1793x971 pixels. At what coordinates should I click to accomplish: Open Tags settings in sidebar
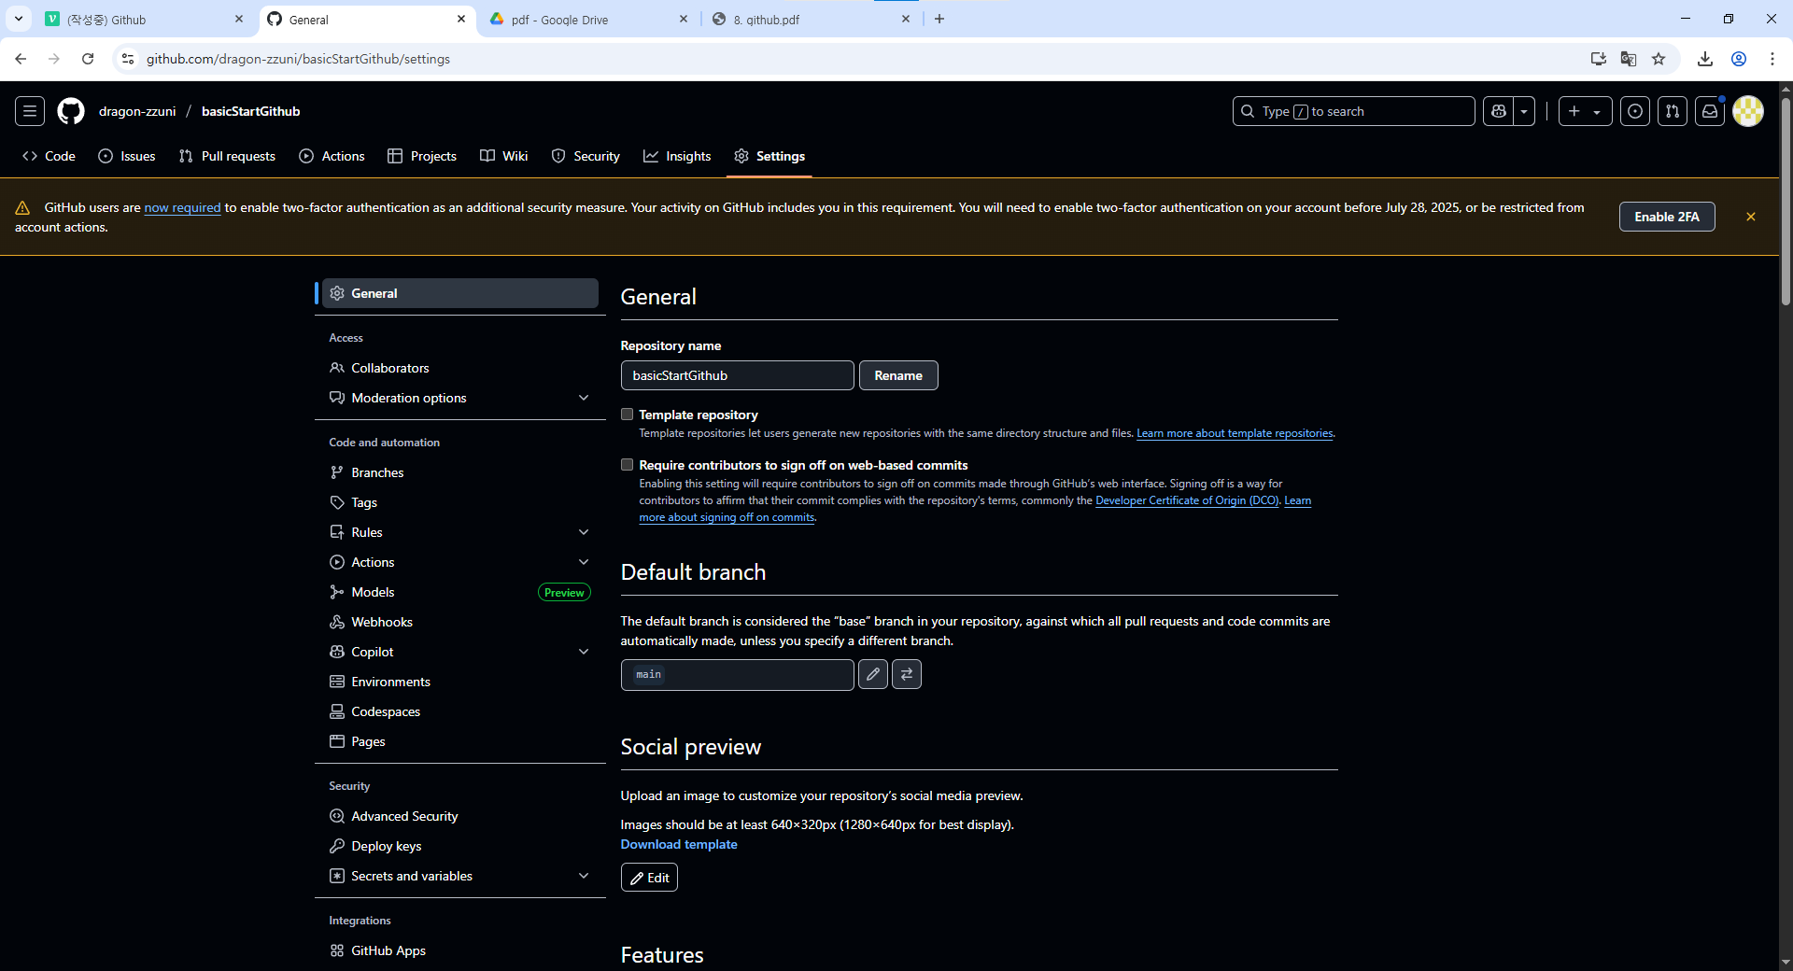tap(460, 502)
